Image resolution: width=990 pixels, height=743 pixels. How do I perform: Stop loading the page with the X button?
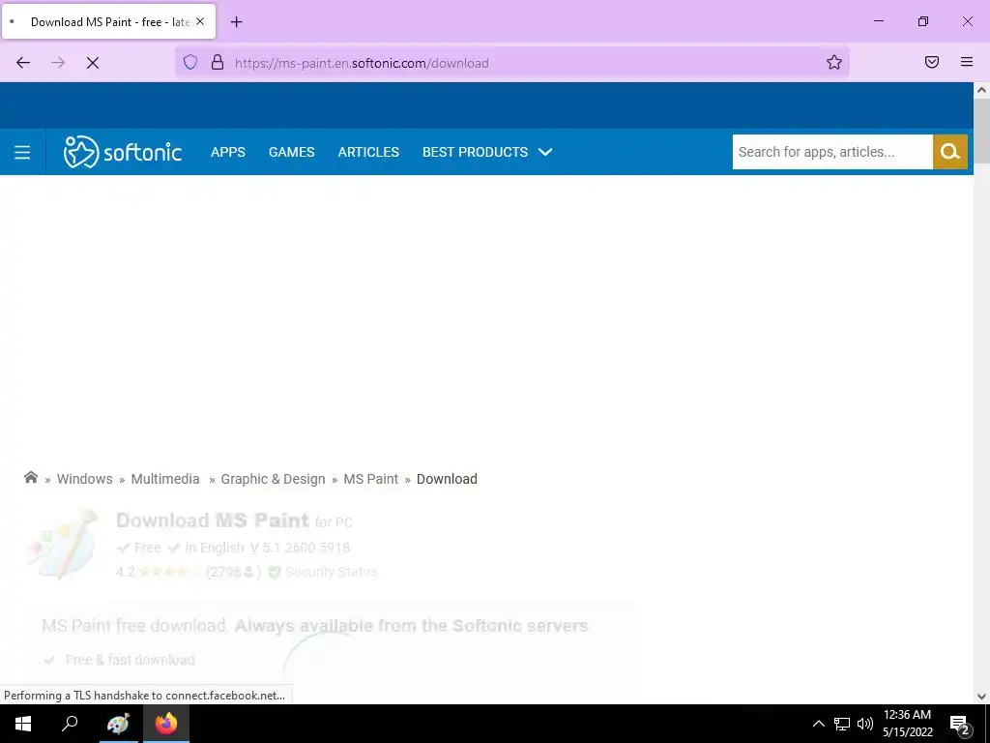[x=93, y=63]
